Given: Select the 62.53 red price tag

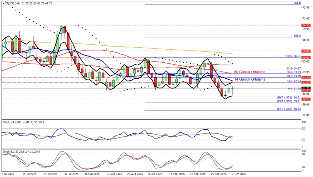Looking at the screenshot, I should click(306, 83).
